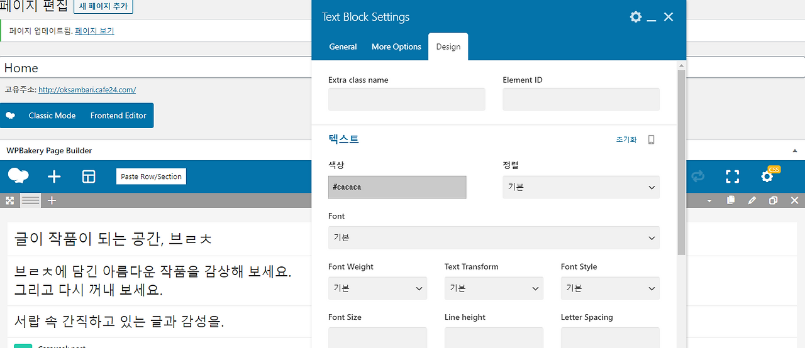The width and height of the screenshot is (805, 348).
Task: Open Text Block Settings gear icon
Action: tap(636, 17)
